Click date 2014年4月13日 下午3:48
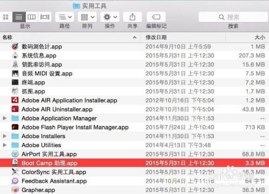Image resolution: width=269 pixels, height=194 pixels. pos(178,145)
